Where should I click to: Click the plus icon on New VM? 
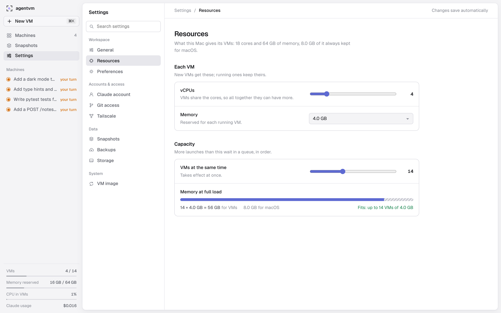[x=9, y=21]
